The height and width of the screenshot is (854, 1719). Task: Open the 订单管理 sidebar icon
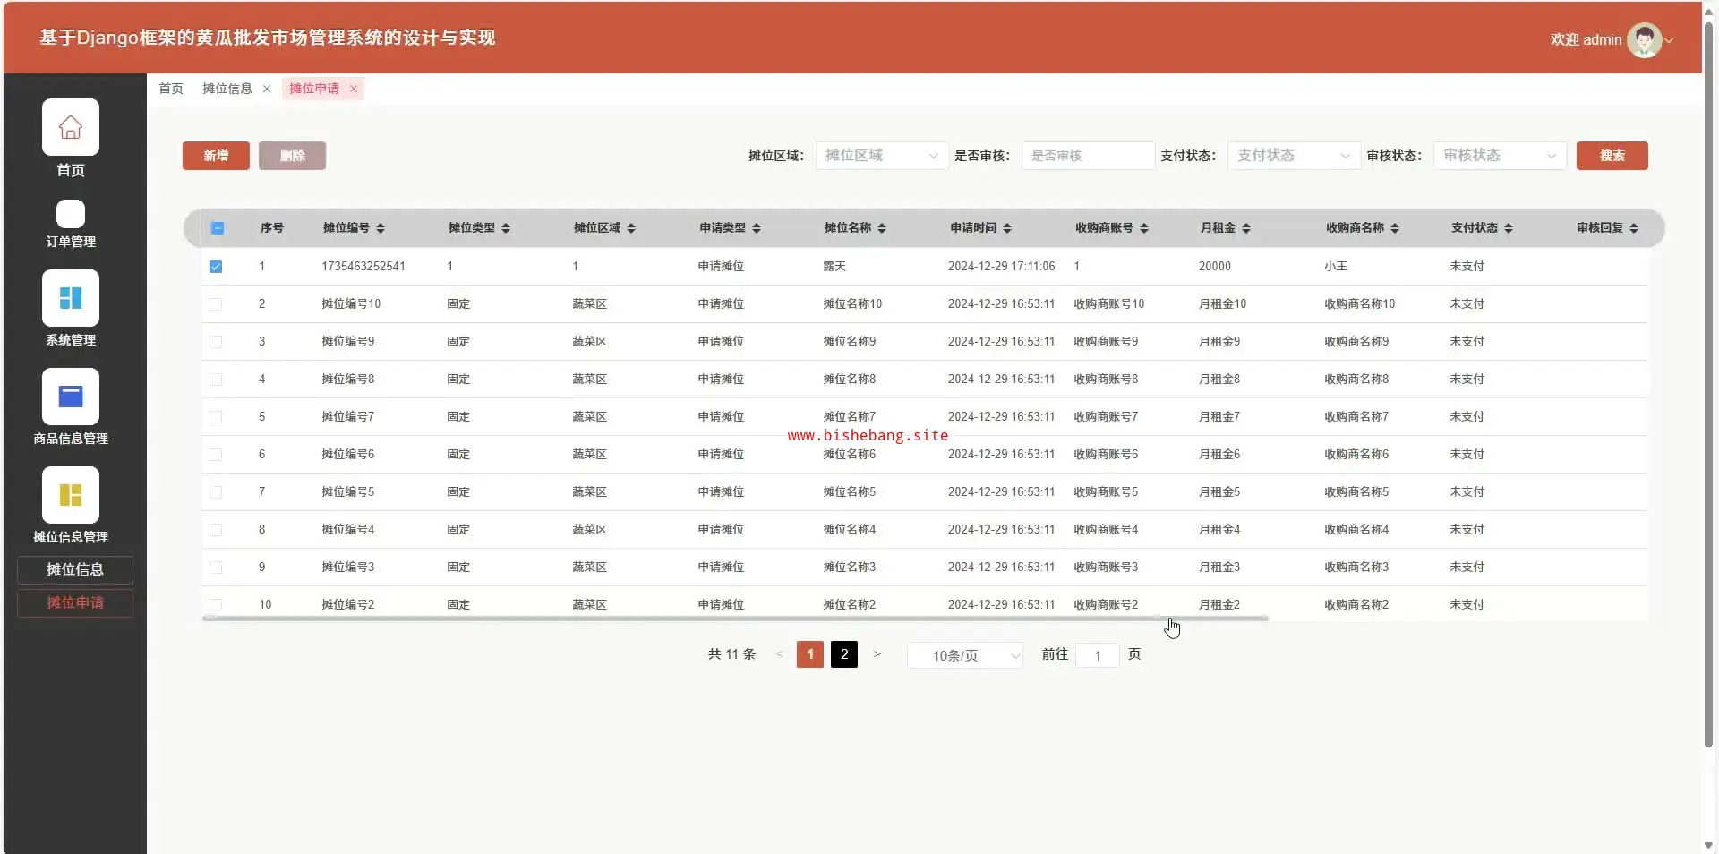71,214
